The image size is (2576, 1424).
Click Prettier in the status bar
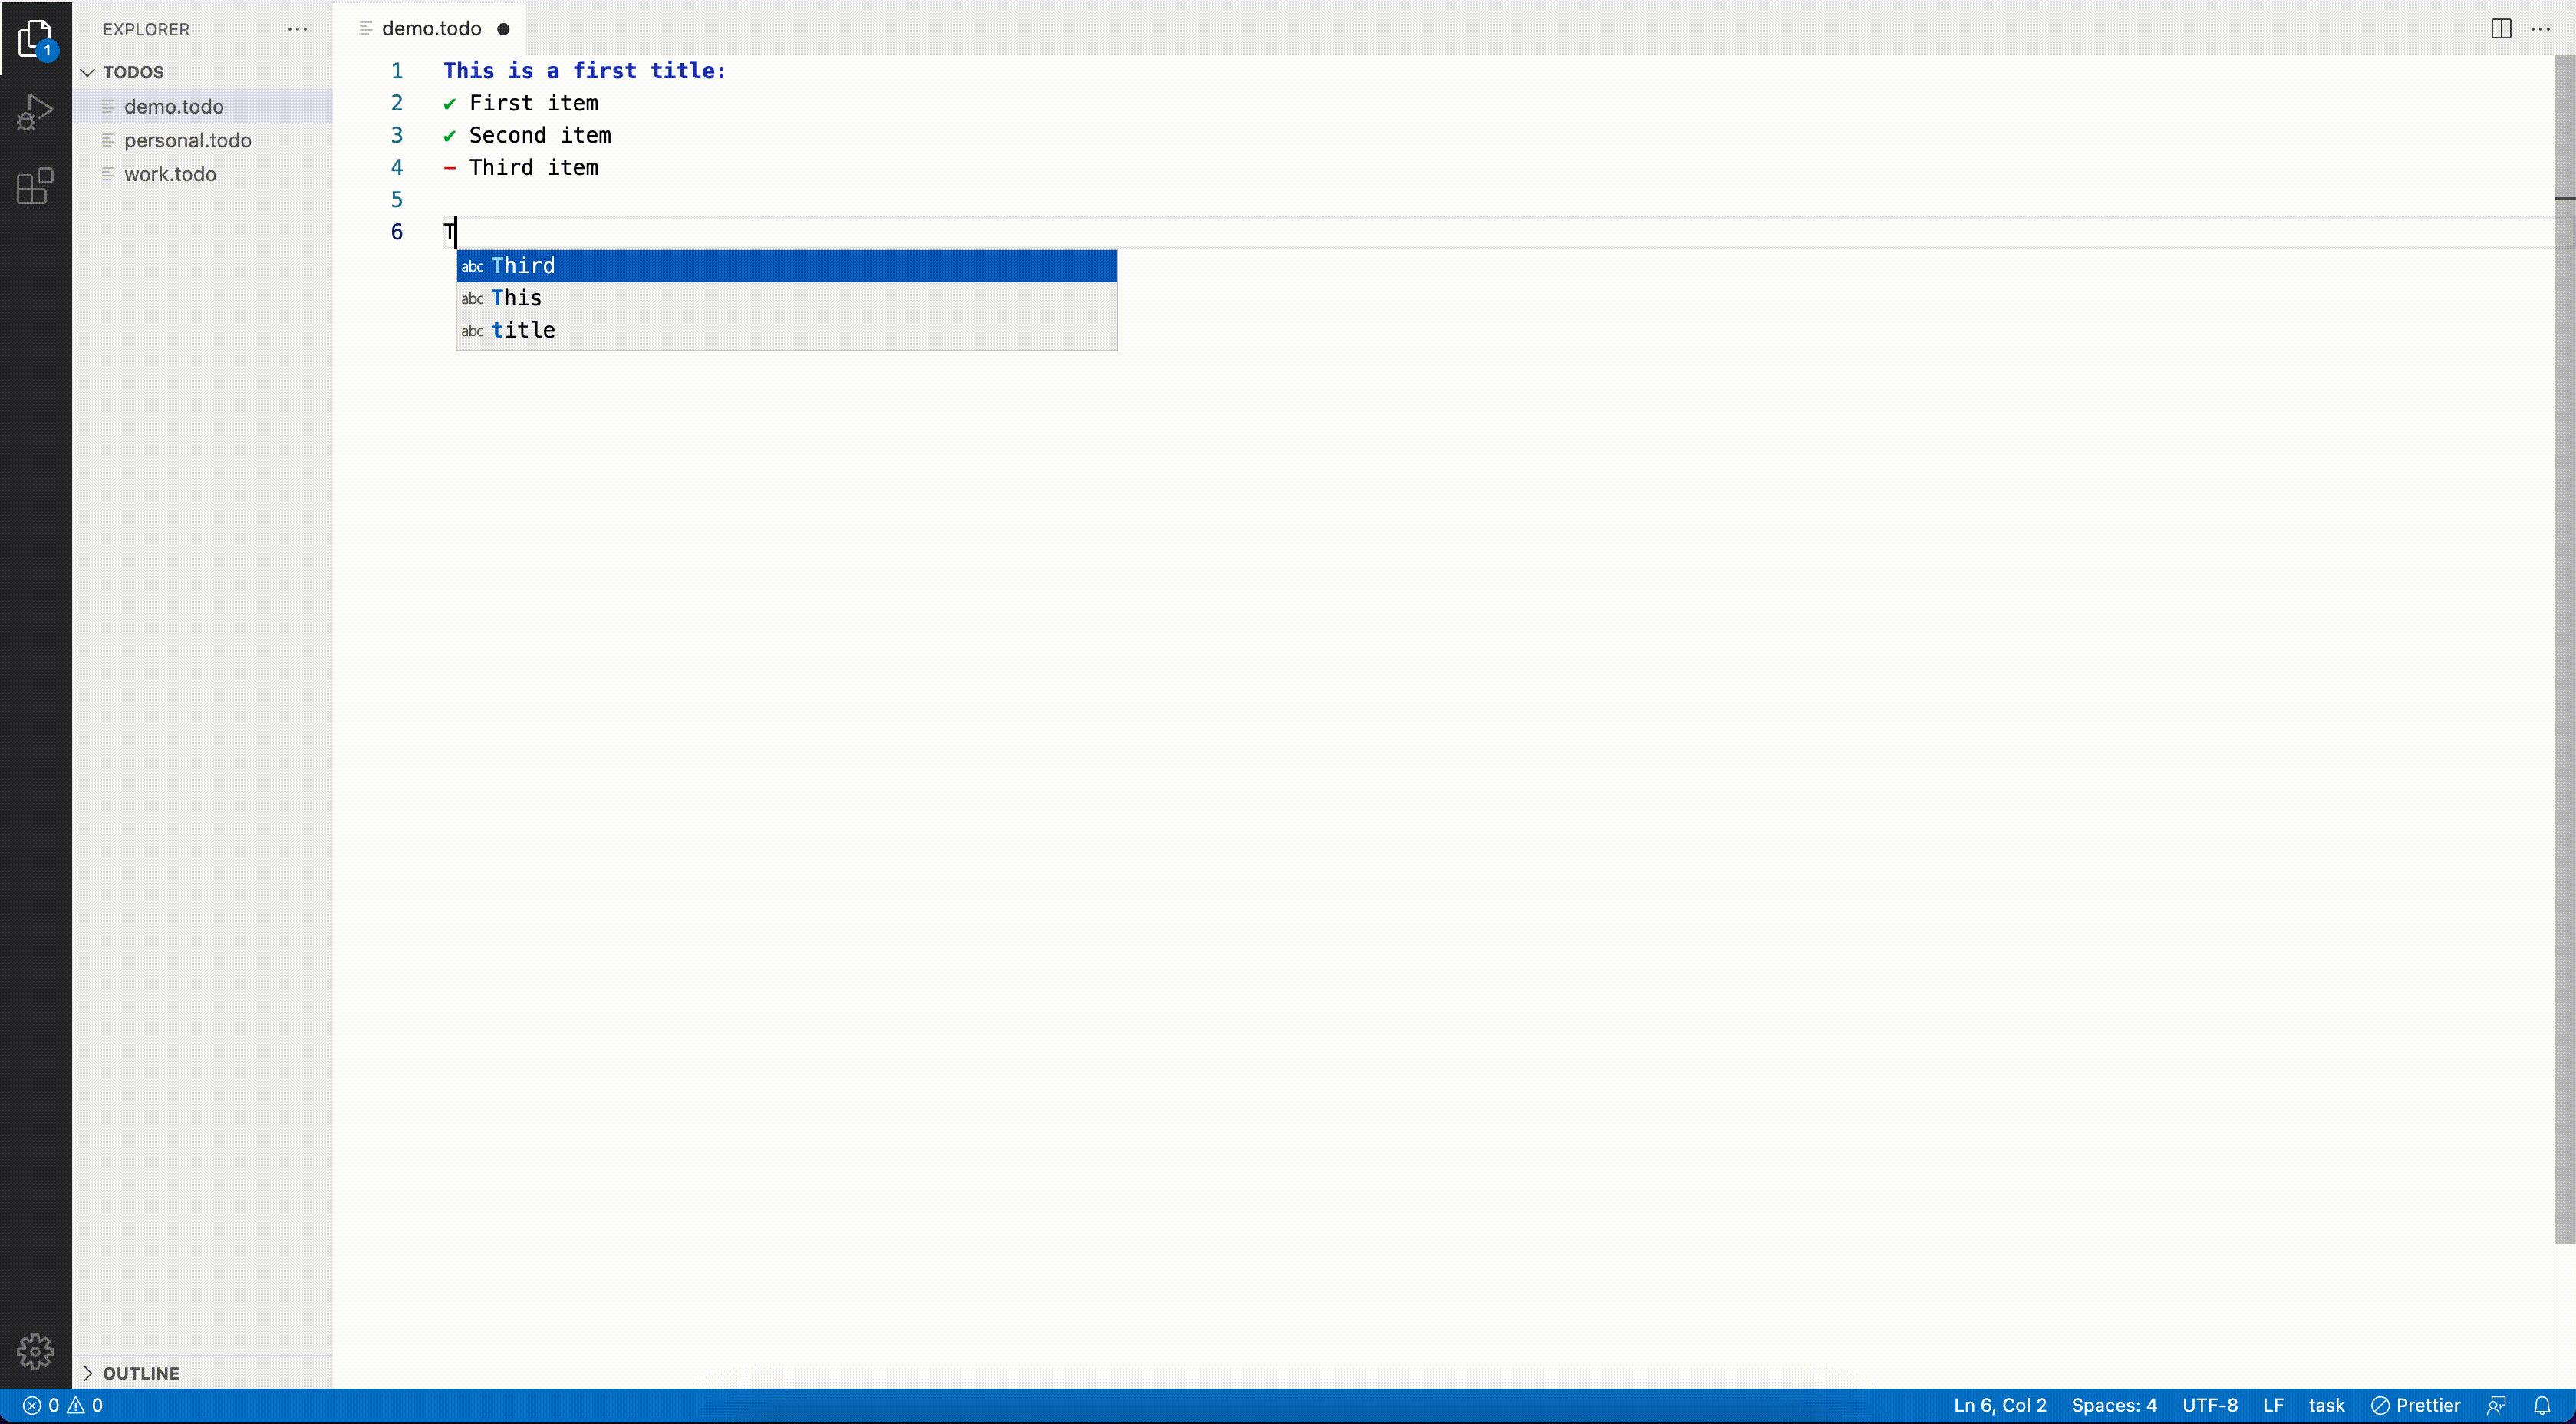tap(2415, 1405)
